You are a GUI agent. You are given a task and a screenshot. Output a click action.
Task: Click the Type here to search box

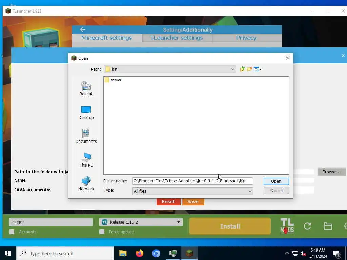click(65, 253)
